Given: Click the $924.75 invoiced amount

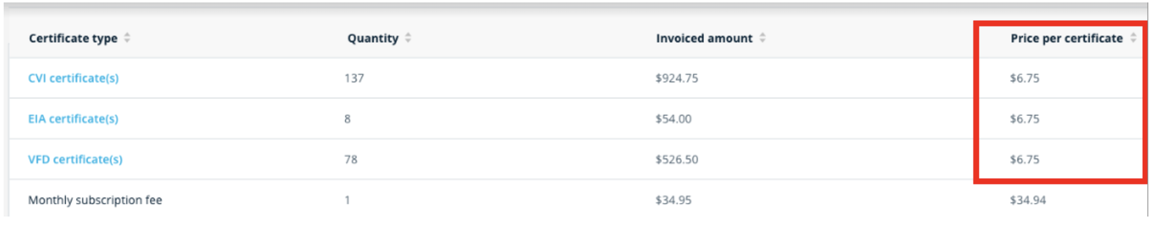Looking at the screenshot, I should (677, 78).
